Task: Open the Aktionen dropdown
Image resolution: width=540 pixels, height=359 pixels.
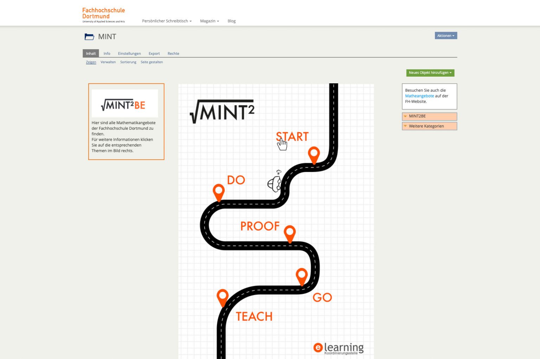Action: [445, 36]
